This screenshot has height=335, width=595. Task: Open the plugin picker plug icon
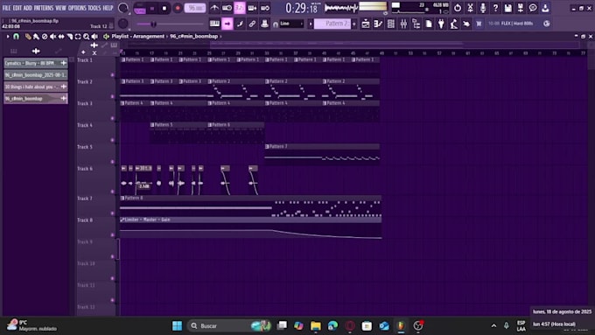coord(441,24)
